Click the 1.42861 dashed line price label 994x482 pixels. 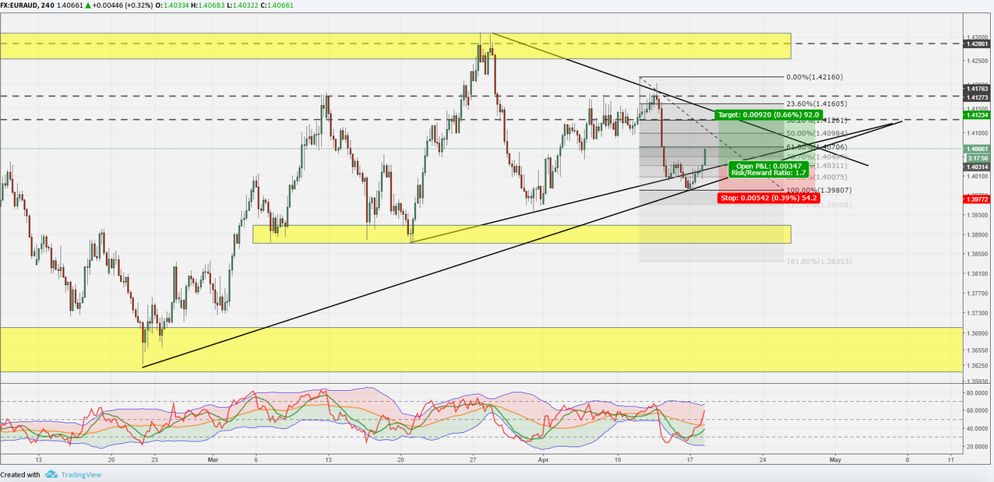pos(977,44)
